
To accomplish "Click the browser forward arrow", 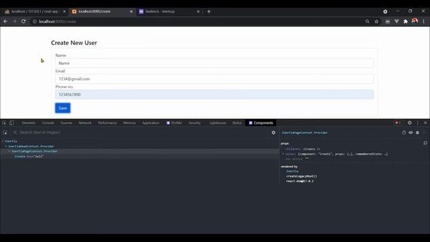I will pos(15,22).
